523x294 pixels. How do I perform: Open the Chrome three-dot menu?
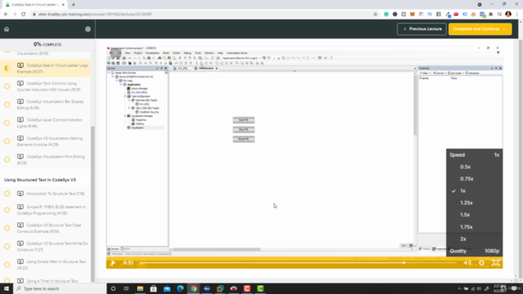(x=517, y=15)
